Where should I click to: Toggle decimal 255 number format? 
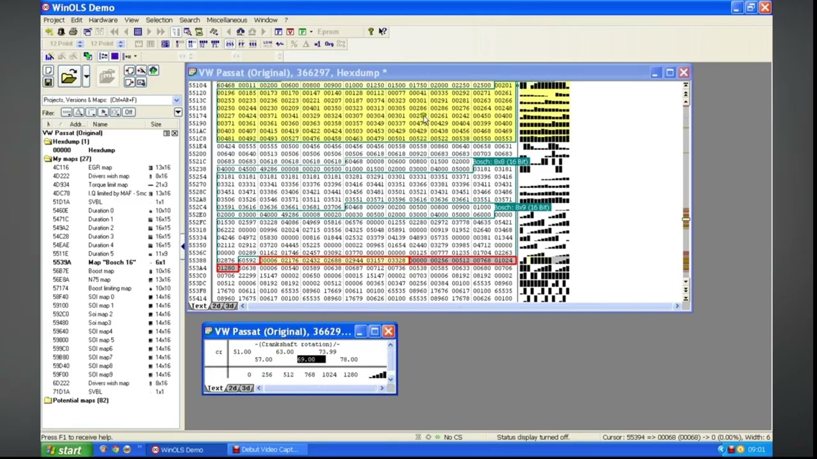[x=230, y=44]
